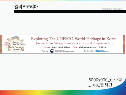Click the Exploring The UNESCO World Heritage headline

(x=74, y=39)
